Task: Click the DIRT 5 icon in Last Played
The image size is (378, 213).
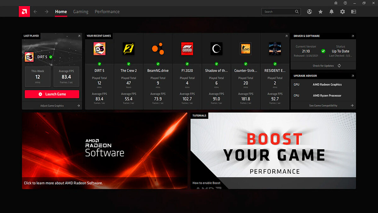Action: click(29, 57)
